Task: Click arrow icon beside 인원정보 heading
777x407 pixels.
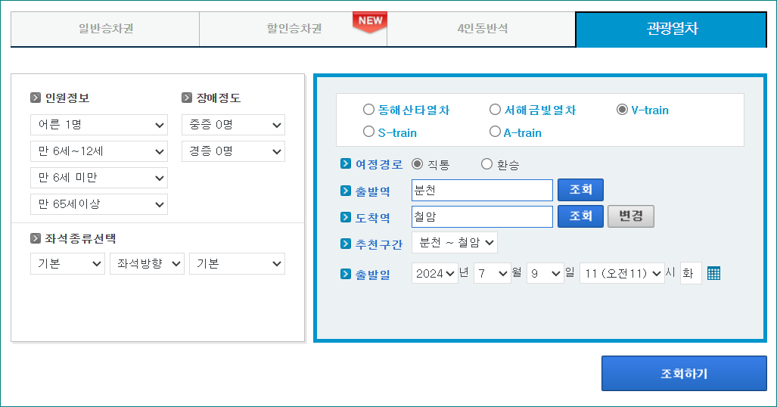Action: [x=36, y=98]
